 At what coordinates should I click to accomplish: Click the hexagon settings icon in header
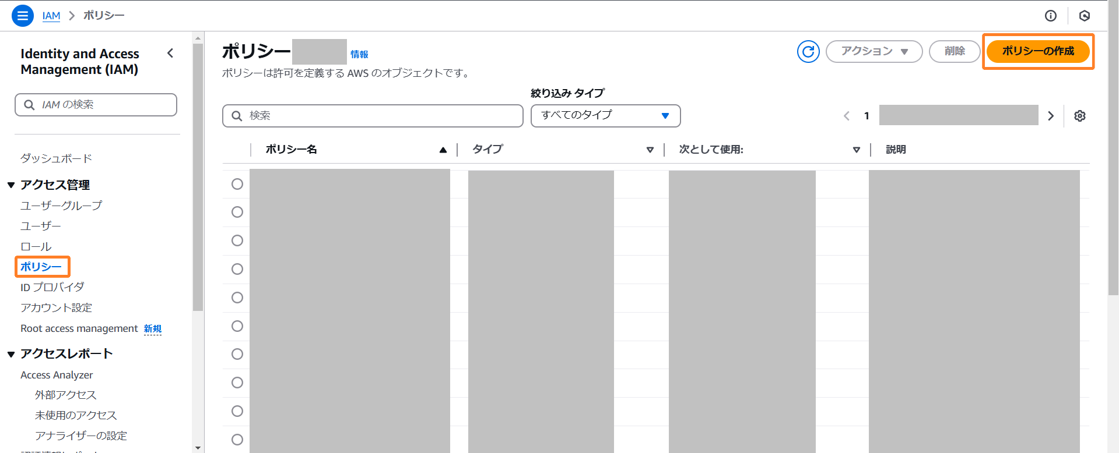[x=1084, y=16]
